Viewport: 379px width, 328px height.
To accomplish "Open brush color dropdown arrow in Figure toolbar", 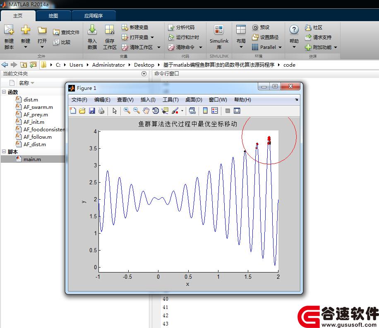I will [182, 111].
